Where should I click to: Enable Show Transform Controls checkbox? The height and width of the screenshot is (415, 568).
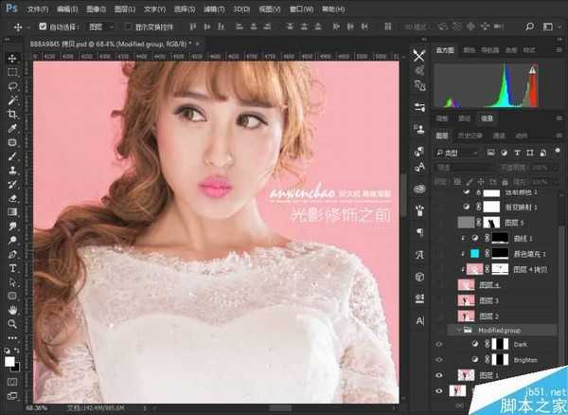(x=128, y=27)
